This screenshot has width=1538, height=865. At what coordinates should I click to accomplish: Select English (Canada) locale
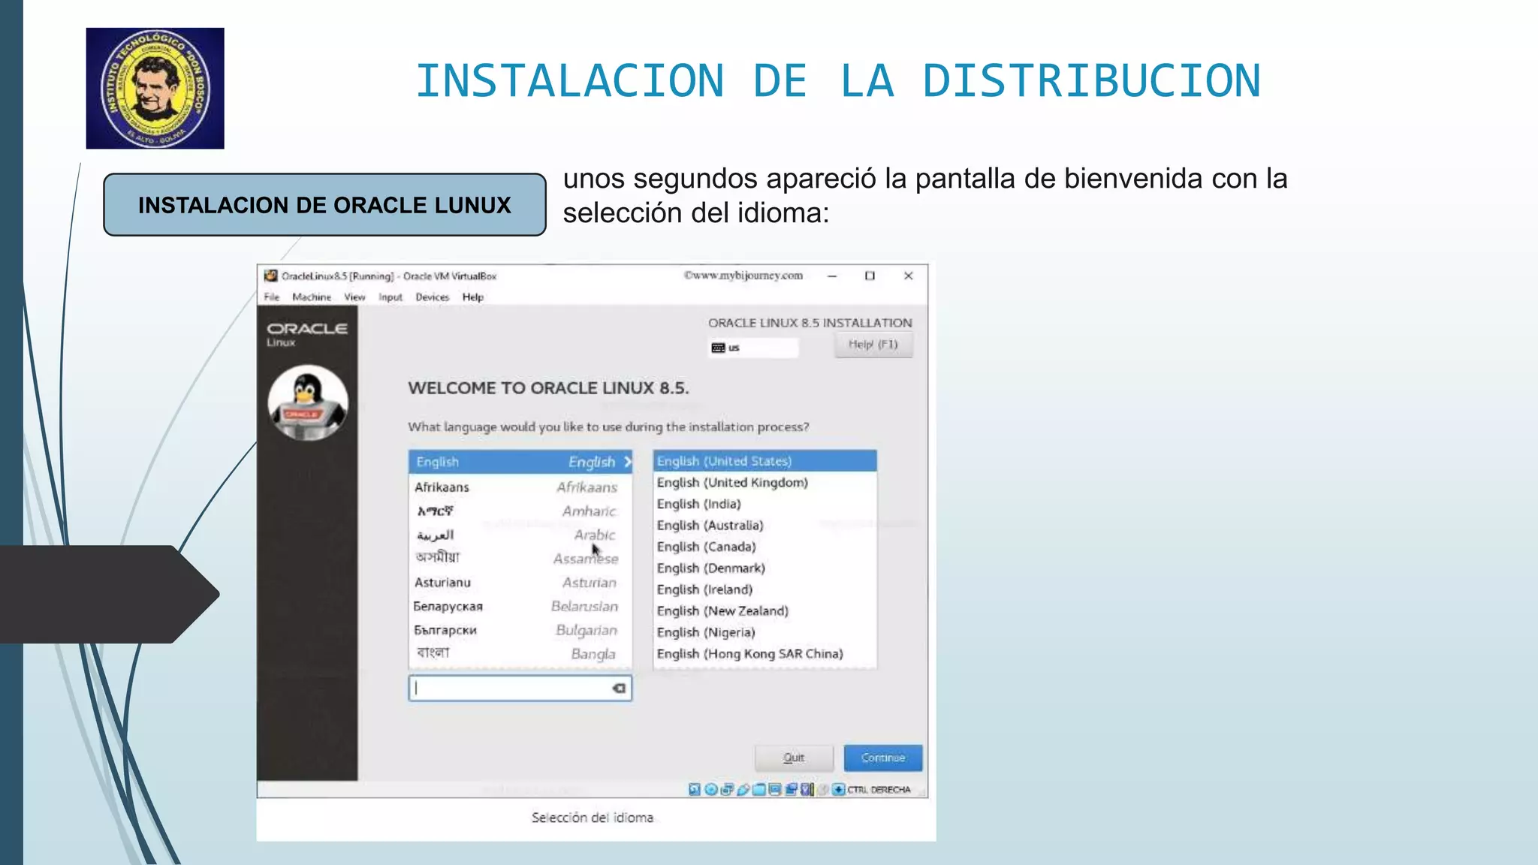click(764, 547)
